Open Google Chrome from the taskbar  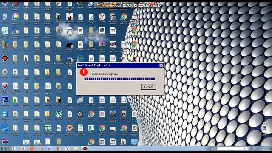pos(59,148)
